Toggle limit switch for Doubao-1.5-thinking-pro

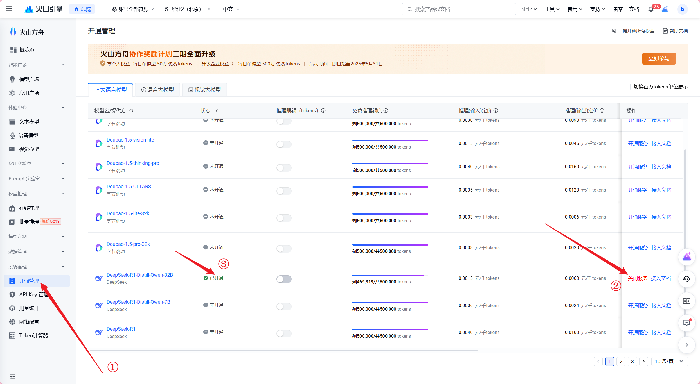[284, 168]
